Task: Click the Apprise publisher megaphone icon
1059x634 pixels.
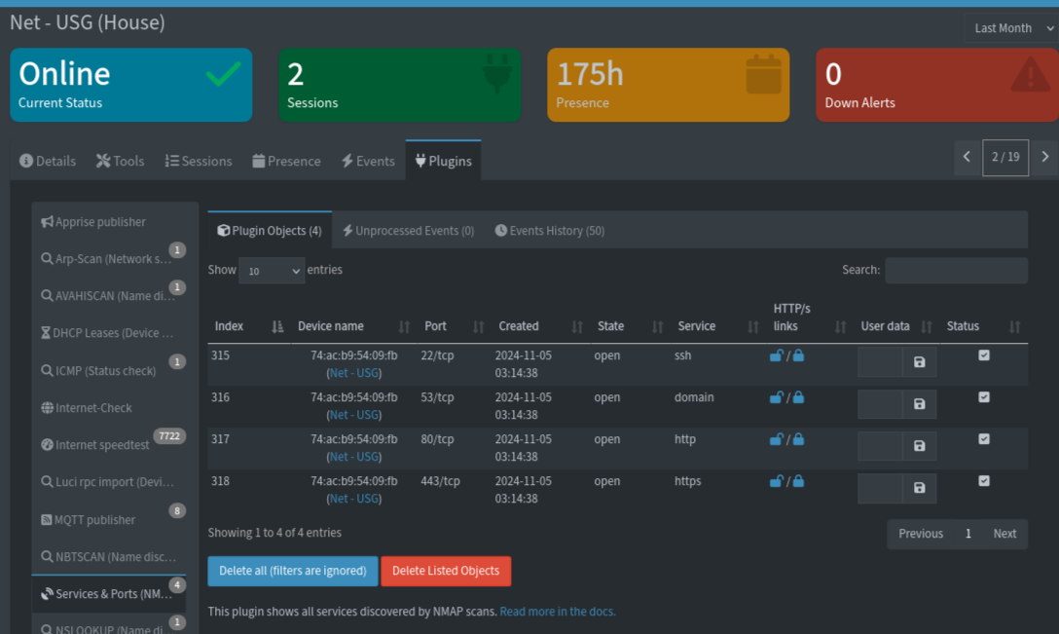Action: 45,221
